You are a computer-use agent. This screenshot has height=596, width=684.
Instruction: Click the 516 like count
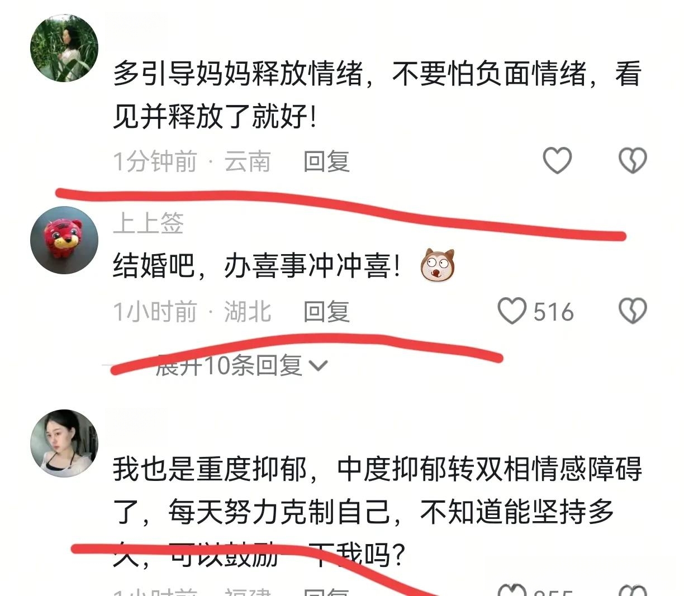553,312
